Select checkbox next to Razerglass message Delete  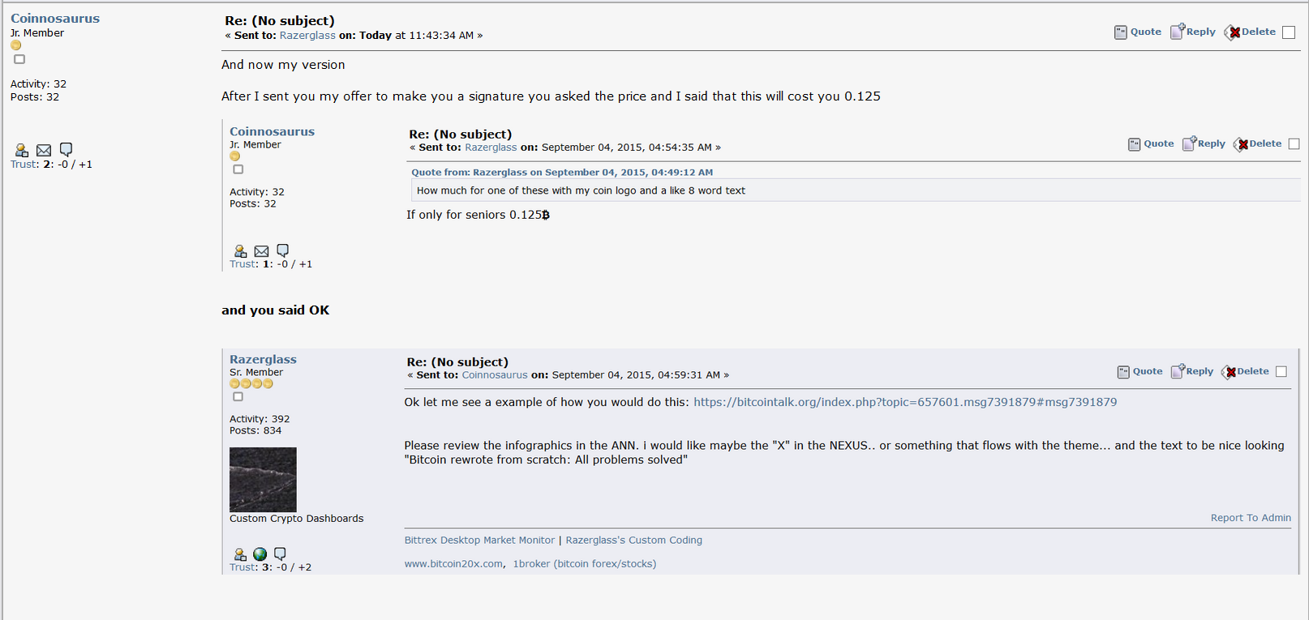coord(1281,371)
